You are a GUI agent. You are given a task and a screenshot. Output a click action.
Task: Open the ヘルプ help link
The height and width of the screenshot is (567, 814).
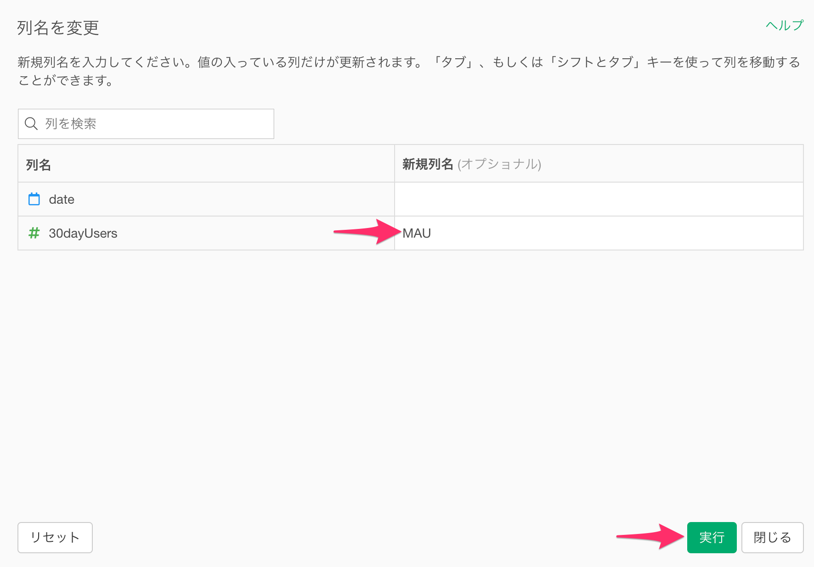click(785, 25)
